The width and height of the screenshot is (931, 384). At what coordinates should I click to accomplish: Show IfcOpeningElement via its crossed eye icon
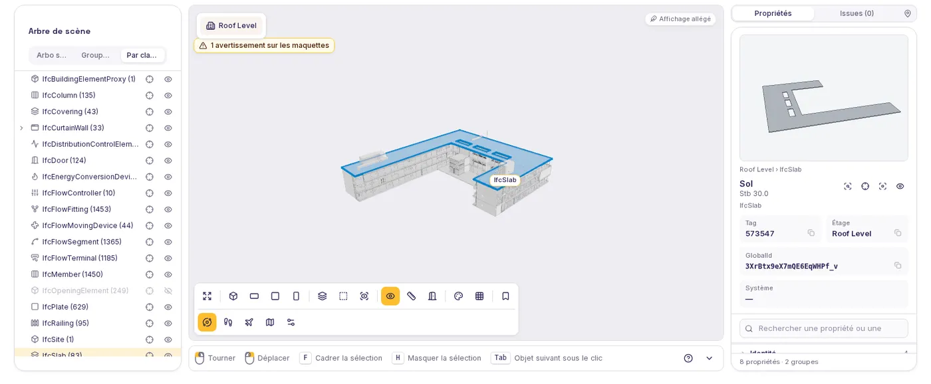[x=168, y=291]
